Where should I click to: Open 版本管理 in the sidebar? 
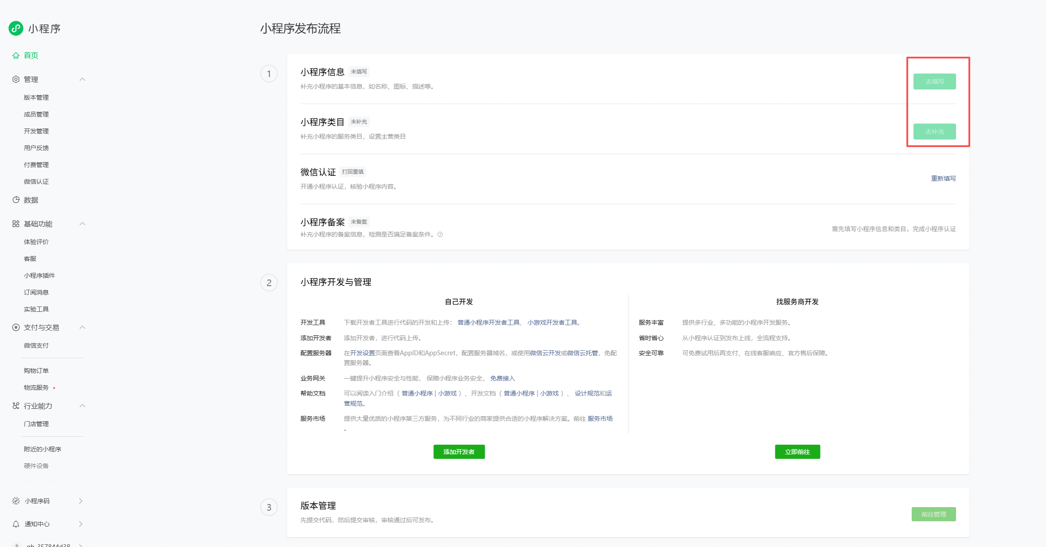coord(36,97)
